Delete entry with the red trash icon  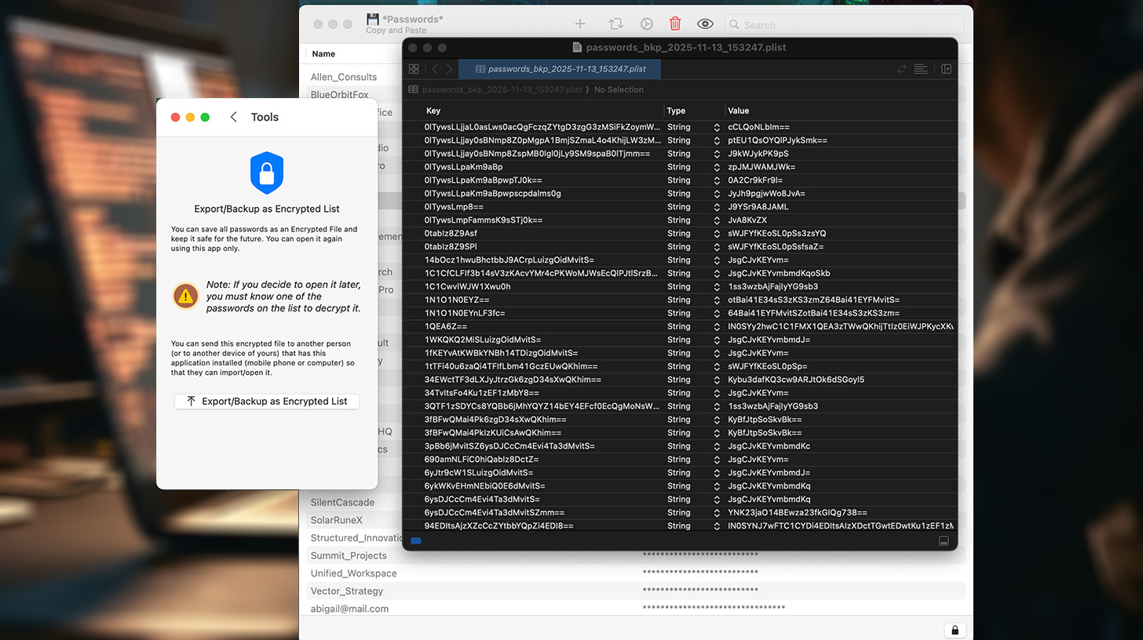[x=675, y=24]
